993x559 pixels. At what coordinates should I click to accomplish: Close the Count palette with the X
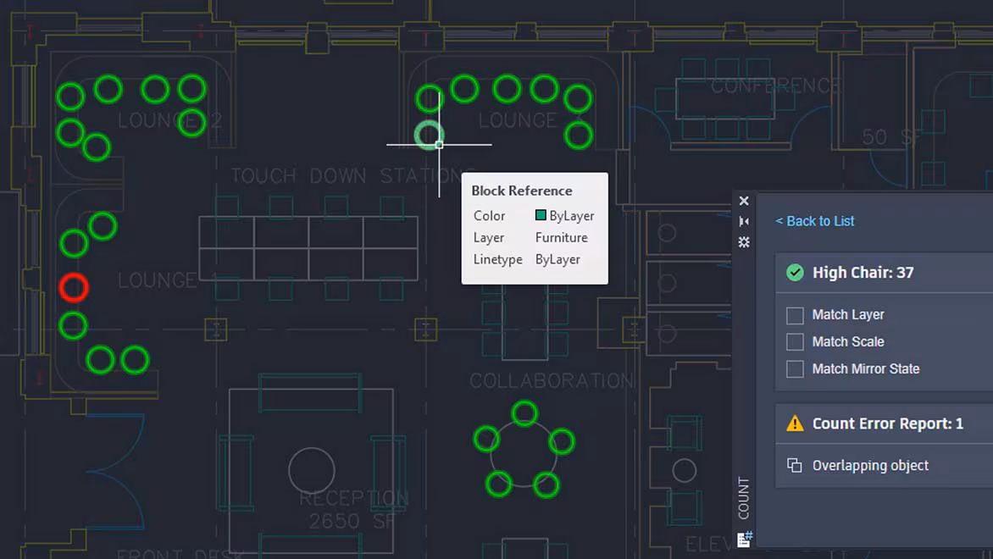click(744, 201)
